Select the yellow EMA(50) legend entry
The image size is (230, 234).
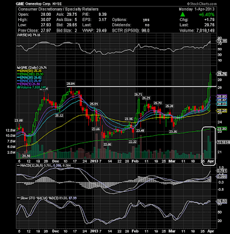pyautogui.click(x=30, y=71)
